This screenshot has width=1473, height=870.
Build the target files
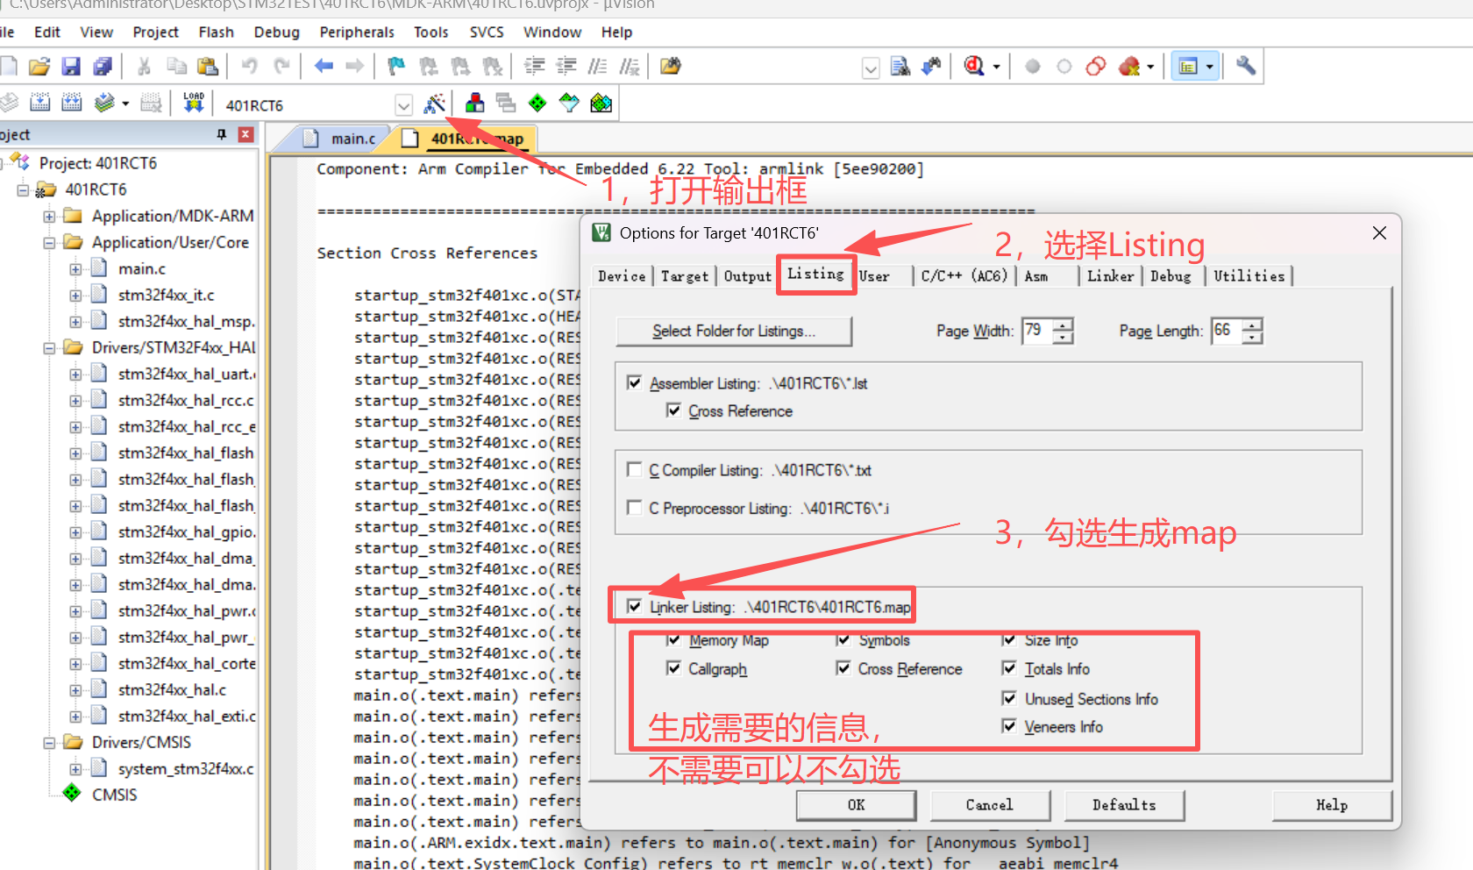pyautogui.click(x=40, y=103)
